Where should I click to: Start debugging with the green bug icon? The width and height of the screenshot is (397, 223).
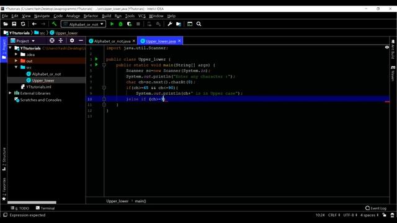[121, 24]
